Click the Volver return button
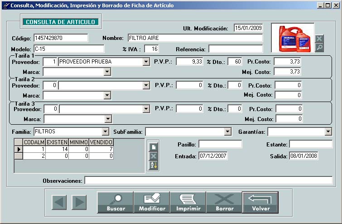The width and height of the screenshot is (342, 224). 260,202
